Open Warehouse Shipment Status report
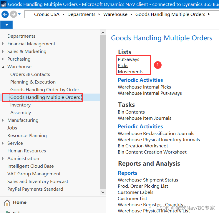Image resolution: width=219 pixels, height=213 pixels. click(148, 180)
